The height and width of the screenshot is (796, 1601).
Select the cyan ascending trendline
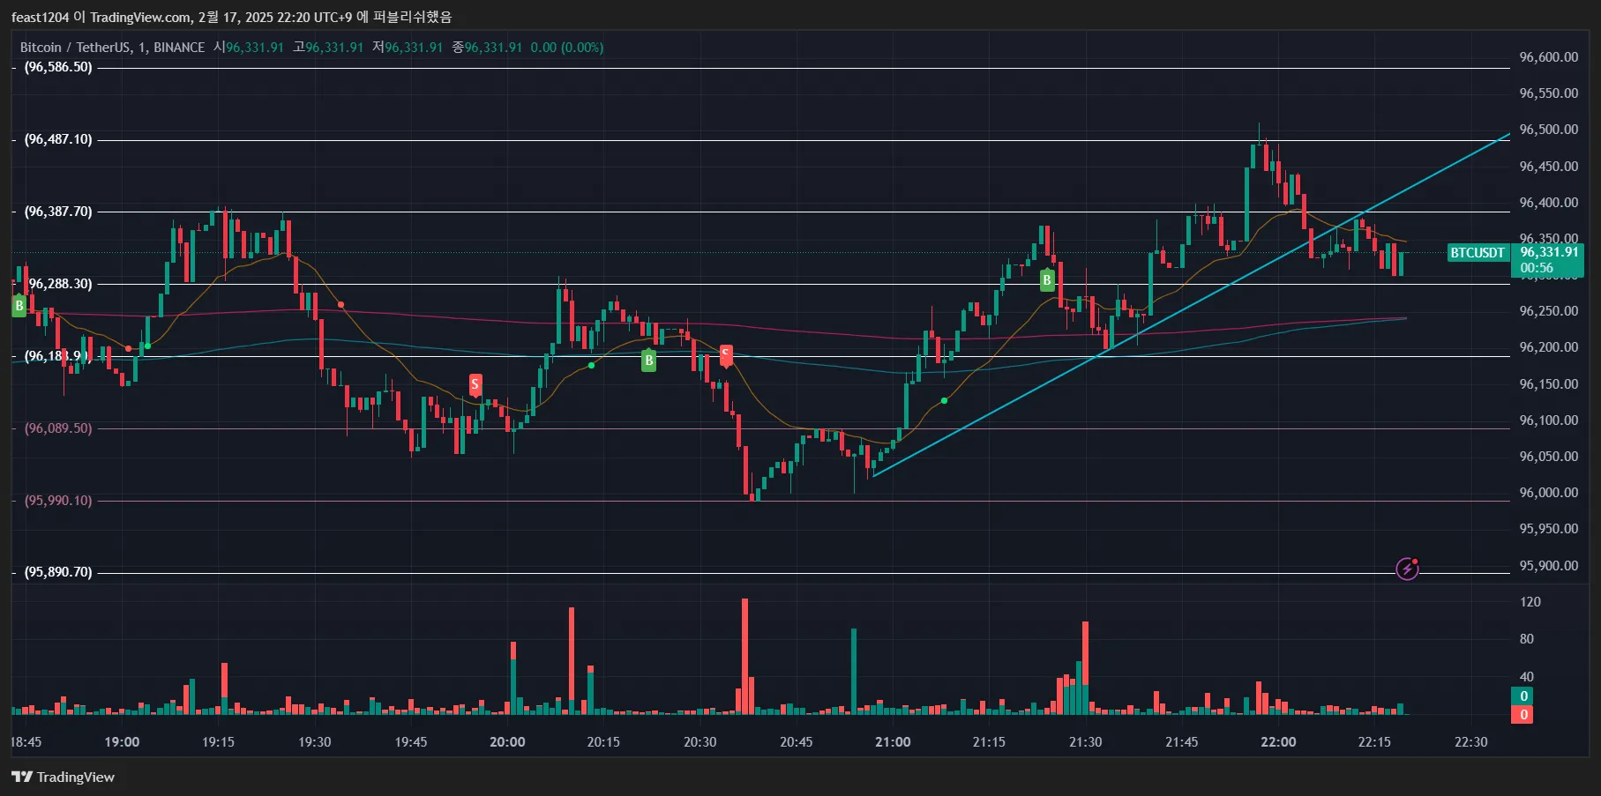pyautogui.click(x=1191, y=305)
